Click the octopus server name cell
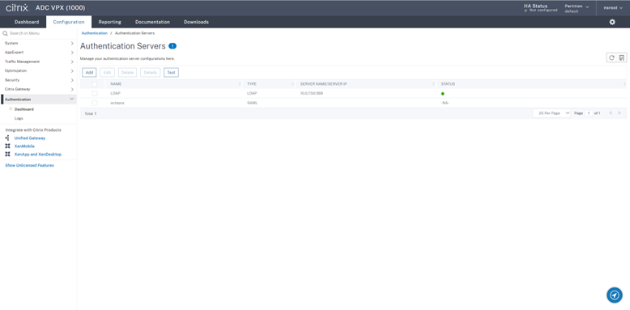 pyautogui.click(x=117, y=103)
